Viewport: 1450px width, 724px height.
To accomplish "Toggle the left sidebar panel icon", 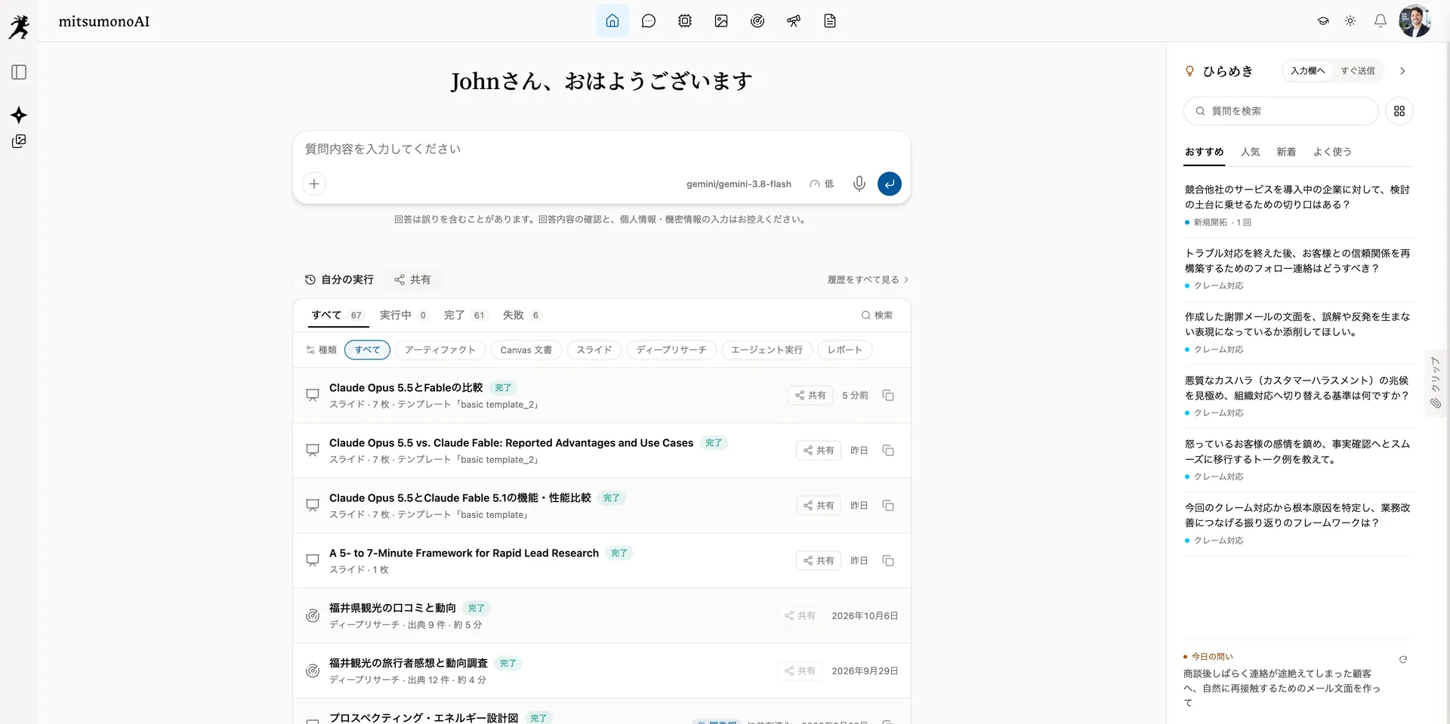I will pos(19,72).
